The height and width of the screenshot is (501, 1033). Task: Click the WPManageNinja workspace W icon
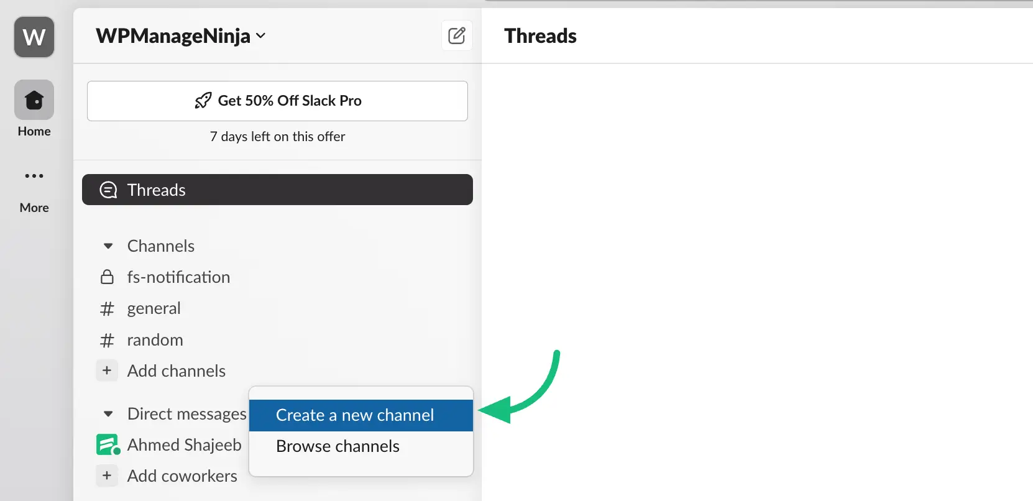tap(34, 37)
